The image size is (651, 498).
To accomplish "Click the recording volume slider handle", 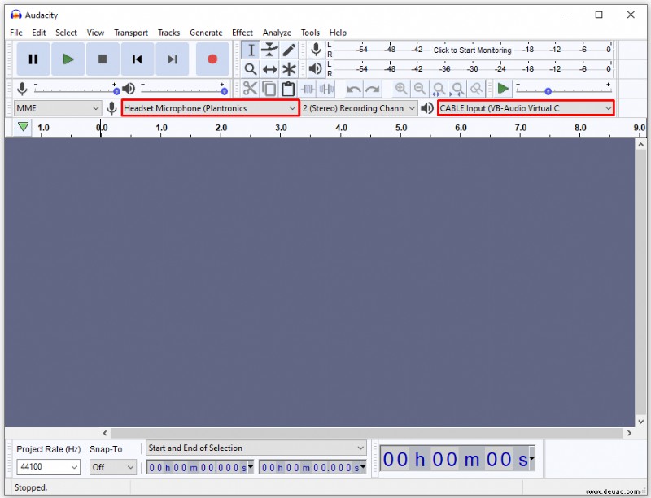I will pos(116,91).
